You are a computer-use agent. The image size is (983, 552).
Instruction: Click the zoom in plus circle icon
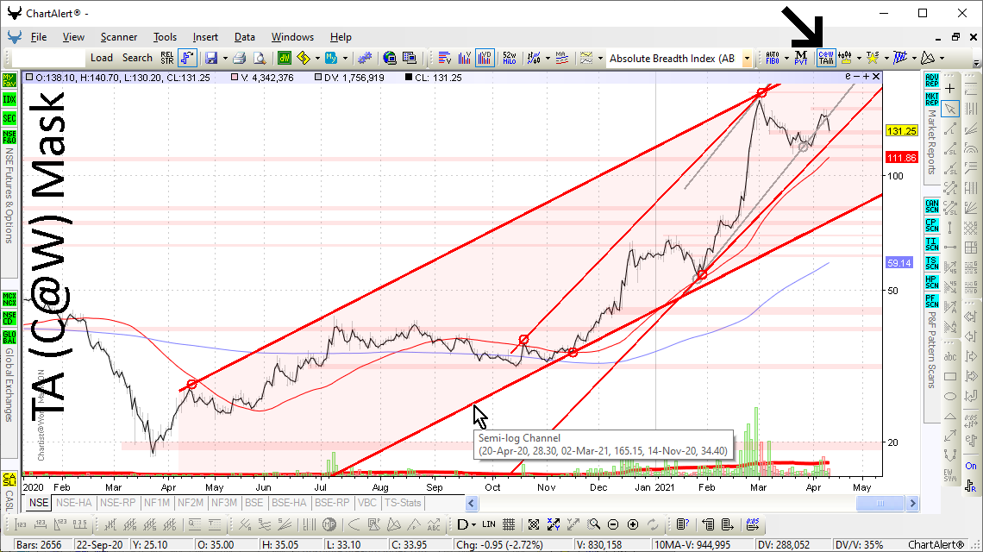point(633,524)
